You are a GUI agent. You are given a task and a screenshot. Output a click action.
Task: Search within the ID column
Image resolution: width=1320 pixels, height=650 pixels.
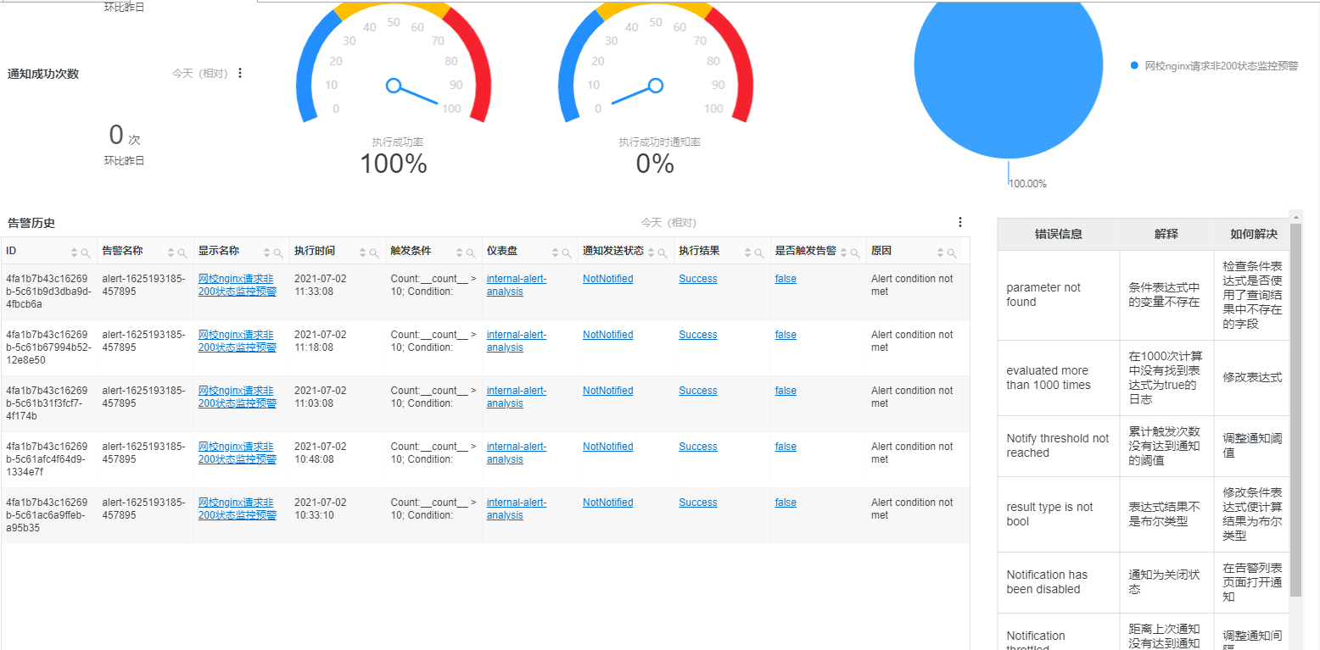[x=86, y=253]
